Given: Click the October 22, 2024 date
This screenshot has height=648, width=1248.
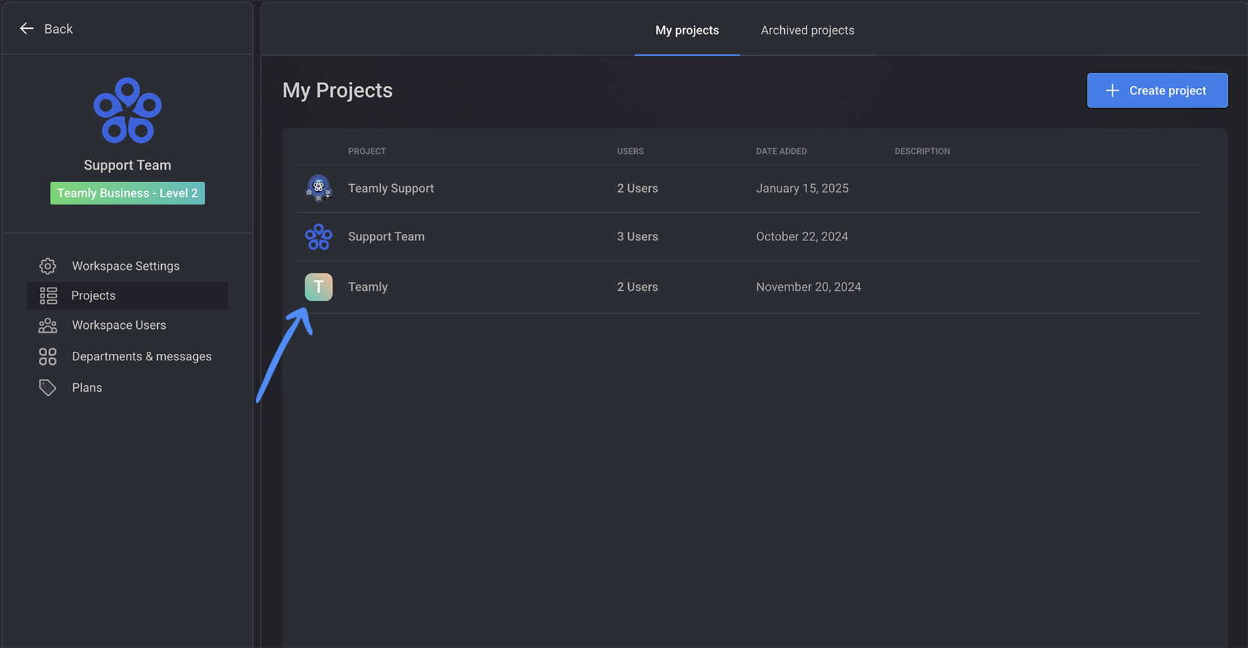Looking at the screenshot, I should point(802,237).
